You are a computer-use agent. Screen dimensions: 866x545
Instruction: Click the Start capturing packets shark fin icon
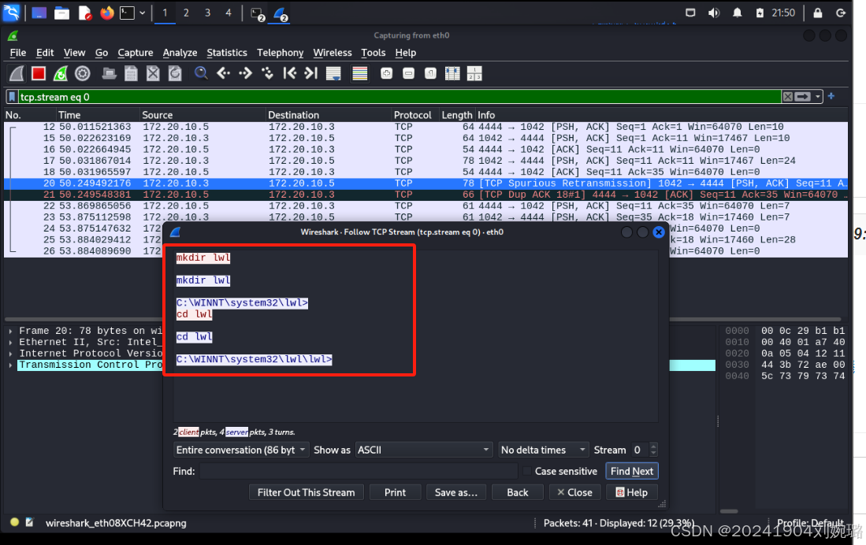[x=17, y=73]
